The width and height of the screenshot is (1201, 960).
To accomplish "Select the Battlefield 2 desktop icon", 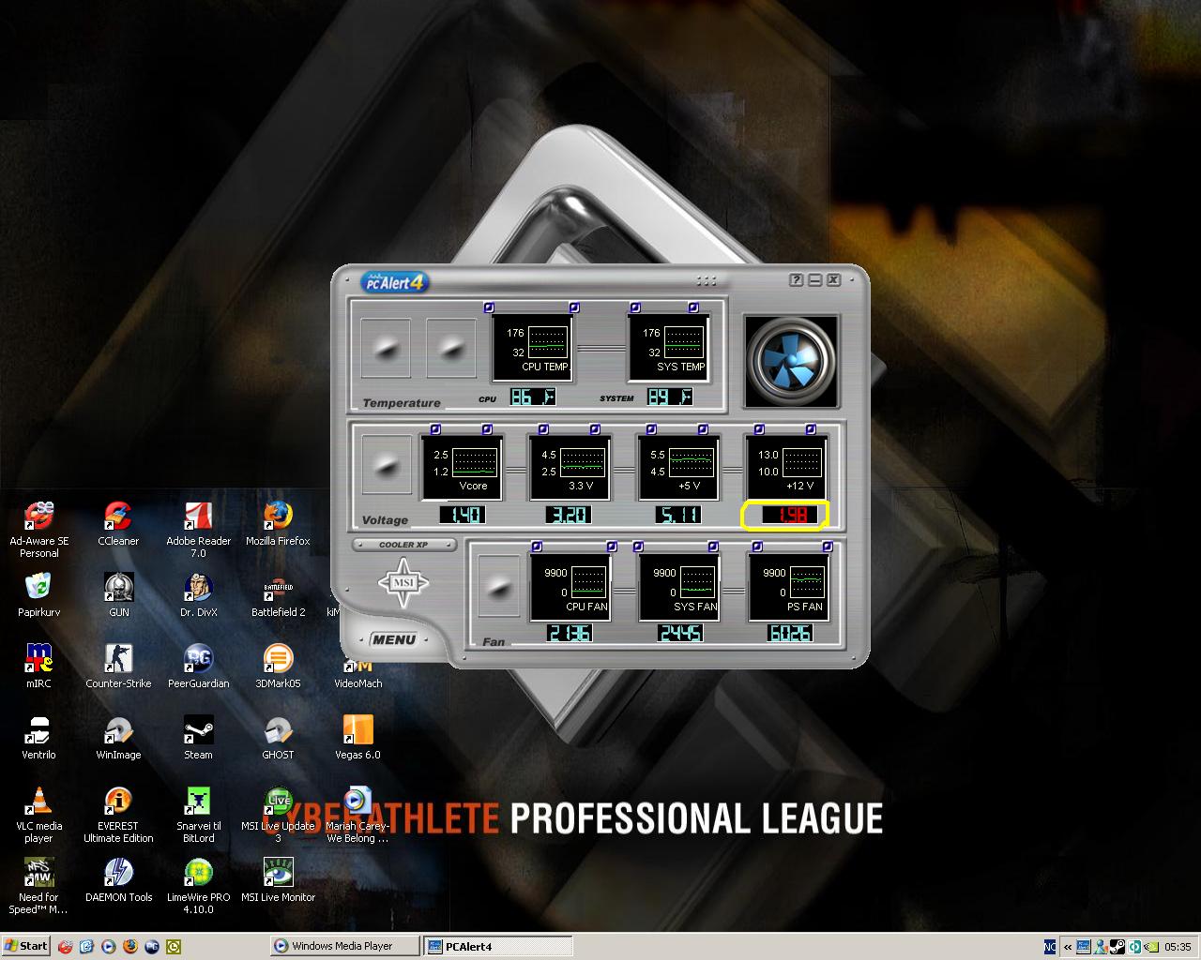I will tap(279, 595).
